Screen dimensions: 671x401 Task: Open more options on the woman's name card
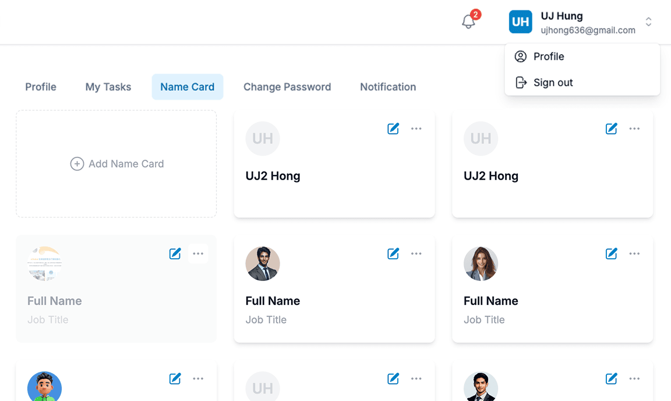click(x=634, y=254)
